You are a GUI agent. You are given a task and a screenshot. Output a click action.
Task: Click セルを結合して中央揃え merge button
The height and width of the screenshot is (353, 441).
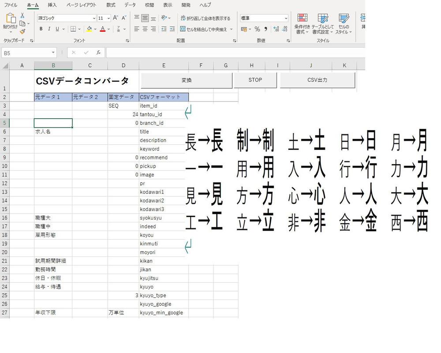(x=203, y=29)
